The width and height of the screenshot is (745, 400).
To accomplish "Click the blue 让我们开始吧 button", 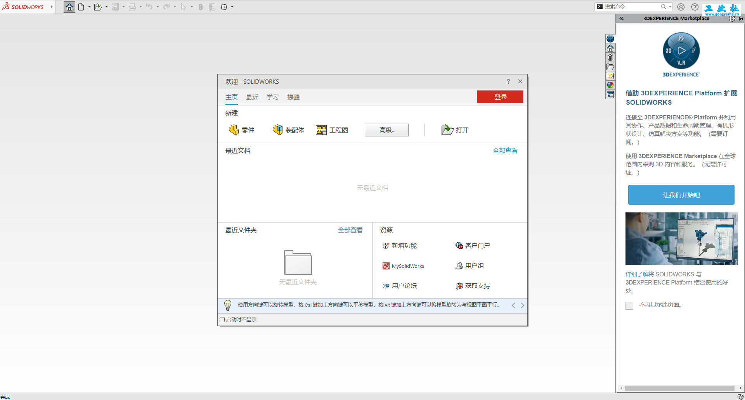I will (681, 195).
